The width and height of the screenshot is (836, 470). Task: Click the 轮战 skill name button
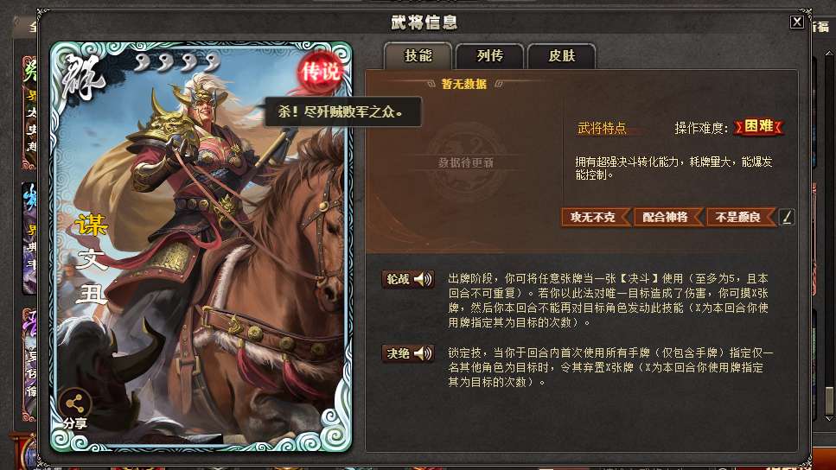(398, 279)
